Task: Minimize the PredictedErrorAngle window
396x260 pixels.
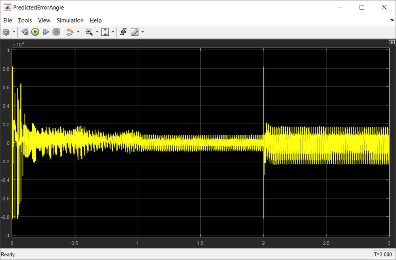Action: (x=340, y=7)
